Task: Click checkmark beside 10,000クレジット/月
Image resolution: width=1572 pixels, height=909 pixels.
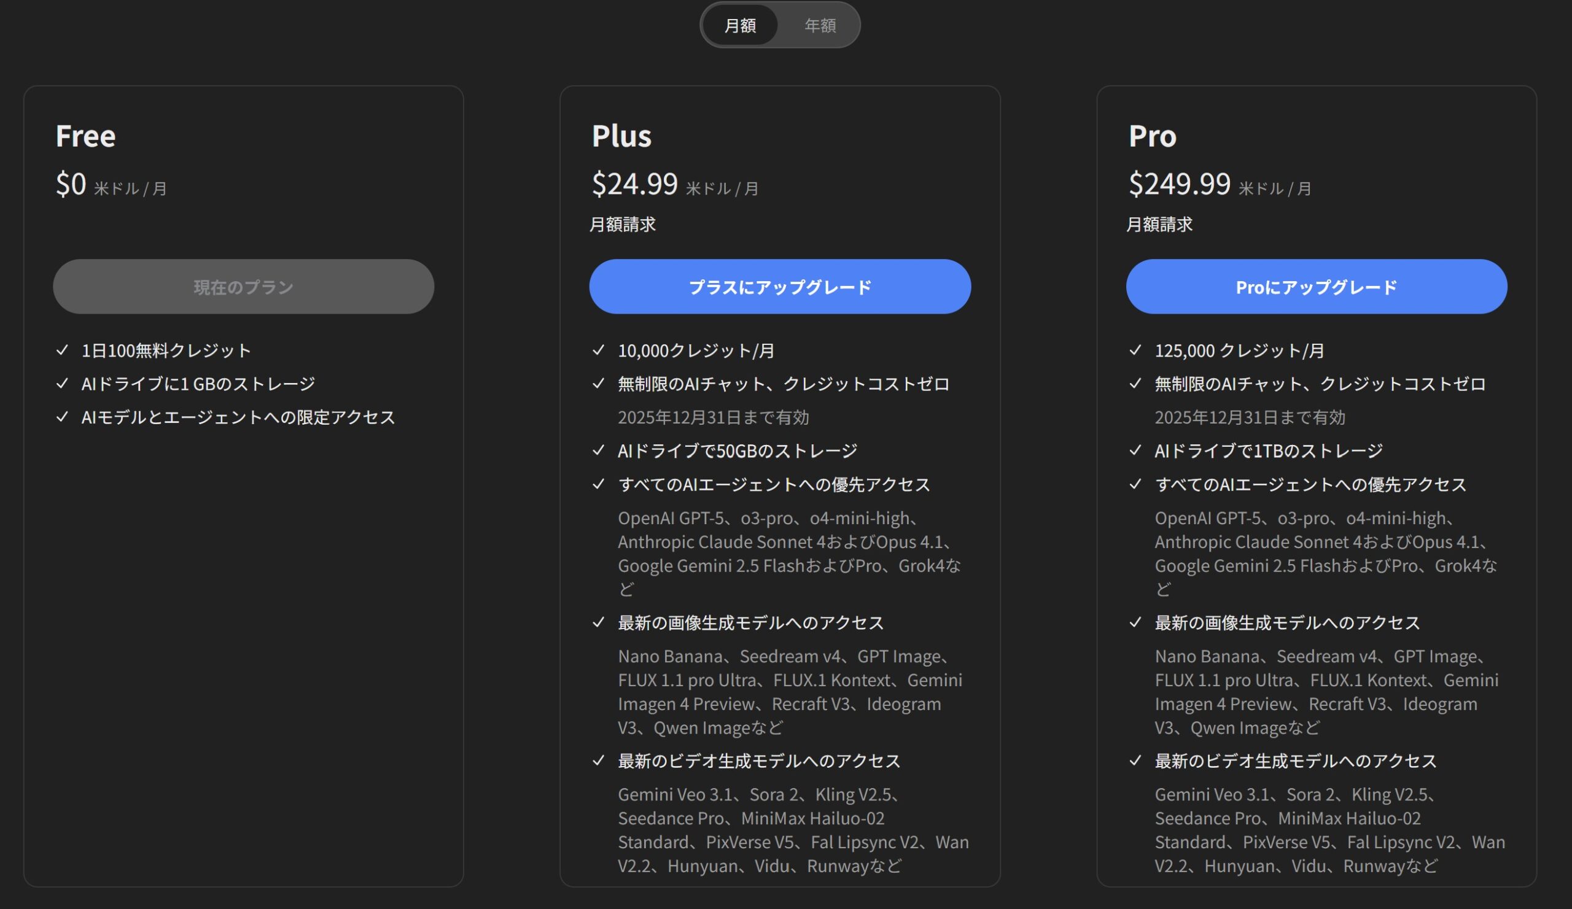Action: point(598,350)
